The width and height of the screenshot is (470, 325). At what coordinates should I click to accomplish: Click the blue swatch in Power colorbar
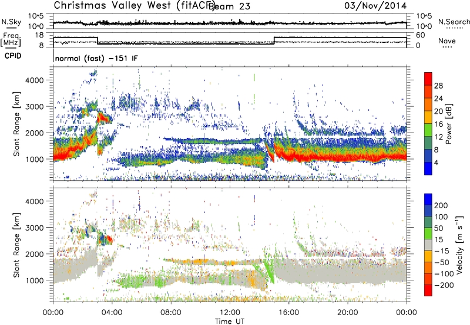point(428,168)
